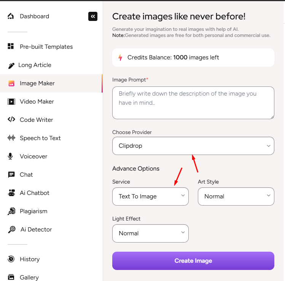Click the Ai Chatbot robot icon

tap(11, 193)
